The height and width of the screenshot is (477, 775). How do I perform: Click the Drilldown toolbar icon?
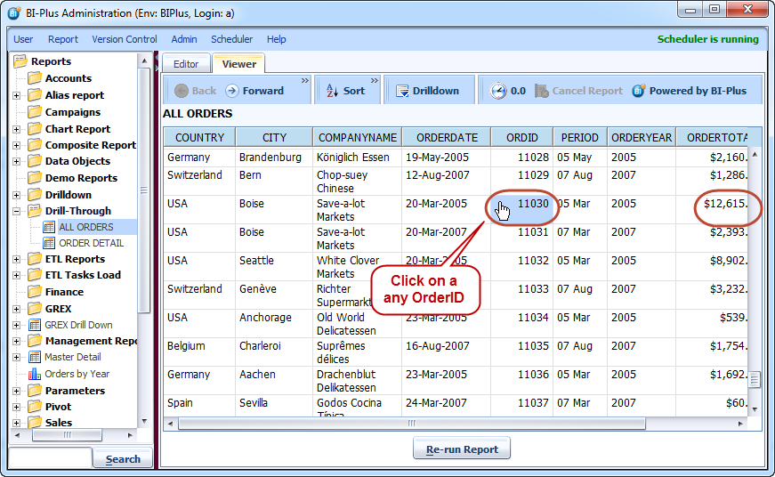401,91
